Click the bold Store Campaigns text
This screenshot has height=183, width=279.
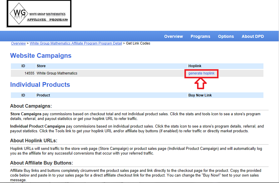[x=26, y=114]
